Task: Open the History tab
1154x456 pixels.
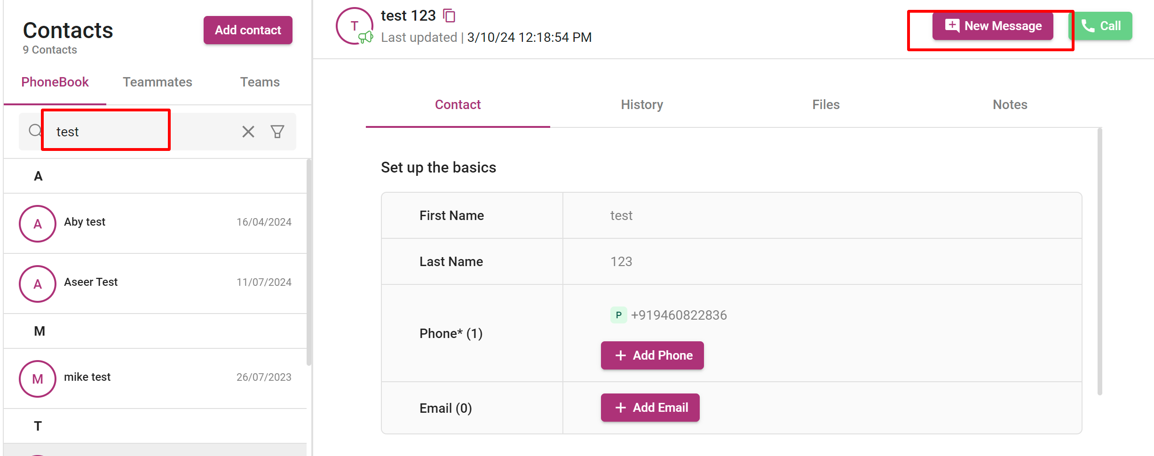Action: pyautogui.click(x=642, y=105)
